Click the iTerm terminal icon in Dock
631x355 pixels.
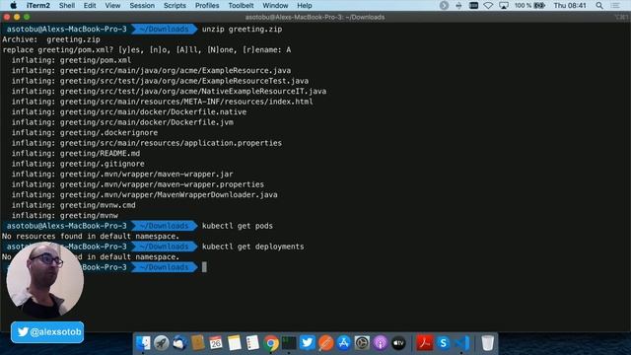point(289,343)
